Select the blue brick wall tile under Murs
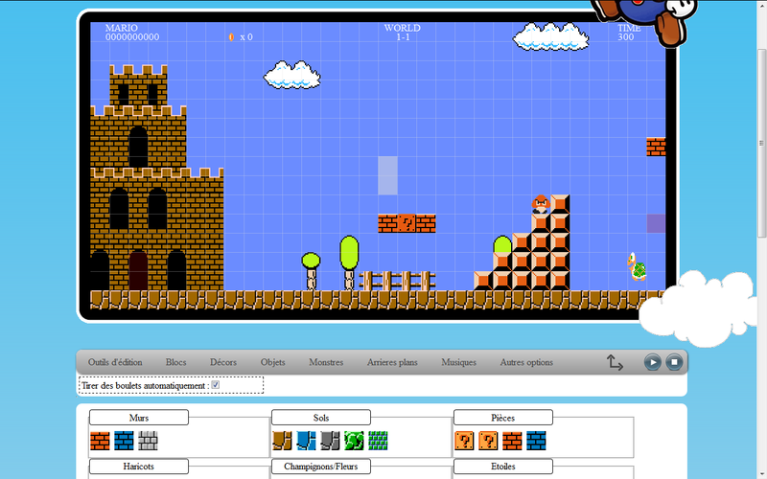 (x=124, y=441)
